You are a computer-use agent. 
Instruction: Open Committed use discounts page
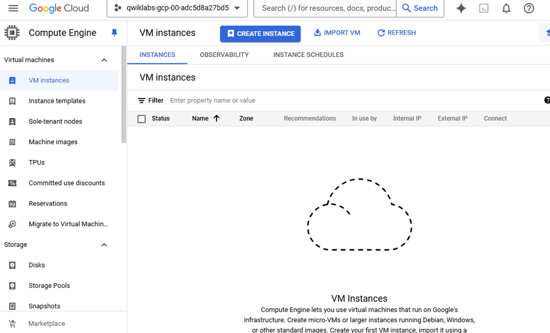(67, 183)
